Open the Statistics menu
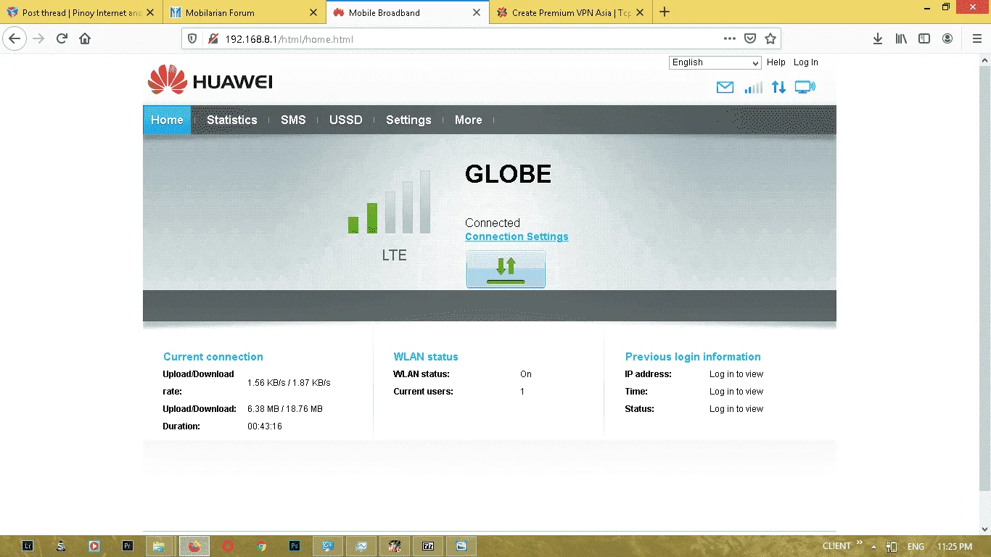This screenshot has height=557, width=991. (232, 120)
